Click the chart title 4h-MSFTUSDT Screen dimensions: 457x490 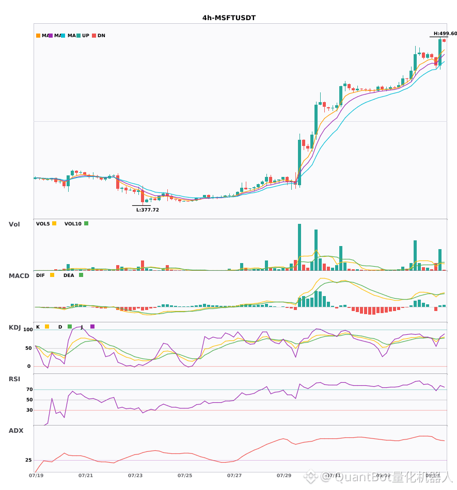[229, 18]
